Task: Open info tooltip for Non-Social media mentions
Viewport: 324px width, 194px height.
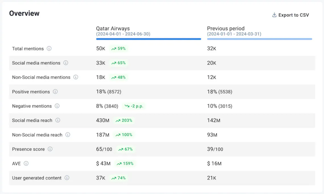Action: pyautogui.click(x=76, y=77)
